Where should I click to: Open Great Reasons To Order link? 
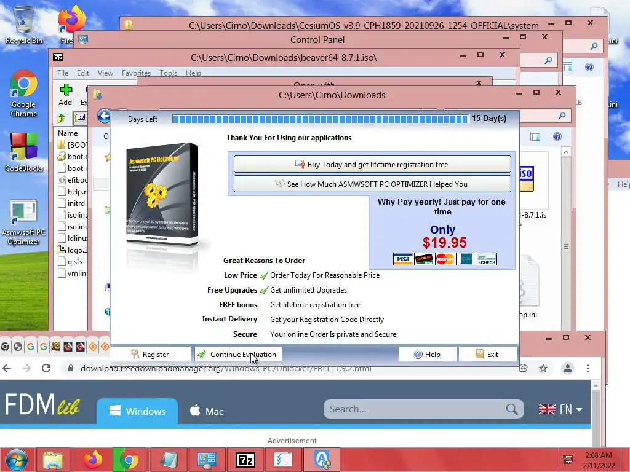tap(264, 261)
